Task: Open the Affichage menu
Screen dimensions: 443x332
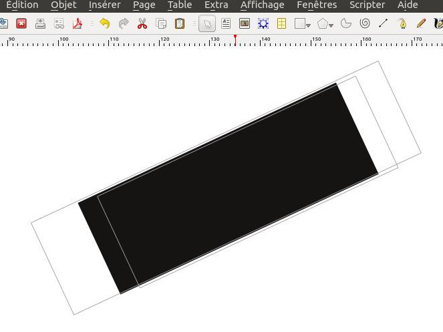Action: (262, 5)
